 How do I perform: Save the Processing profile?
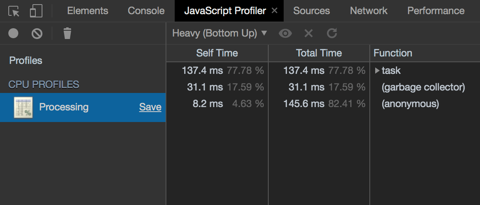click(150, 107)
